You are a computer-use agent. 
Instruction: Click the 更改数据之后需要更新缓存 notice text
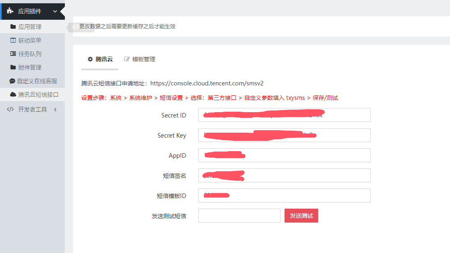click(127, 26)
